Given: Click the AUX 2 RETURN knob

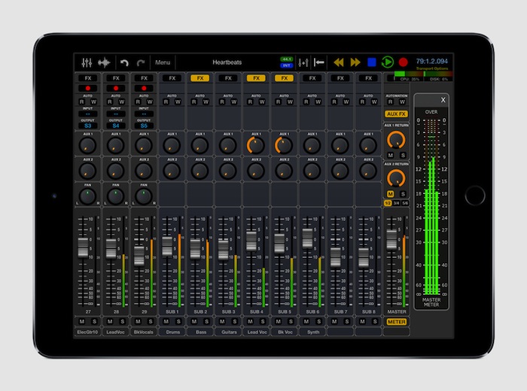Looking at the screenshot, I should click(x=396, y=178).
